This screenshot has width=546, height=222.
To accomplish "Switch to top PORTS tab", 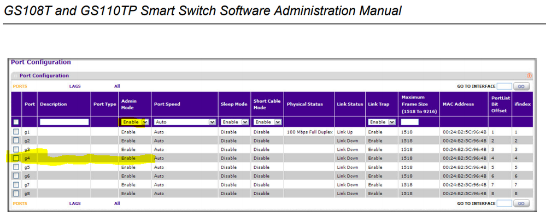I will (20, 86).
